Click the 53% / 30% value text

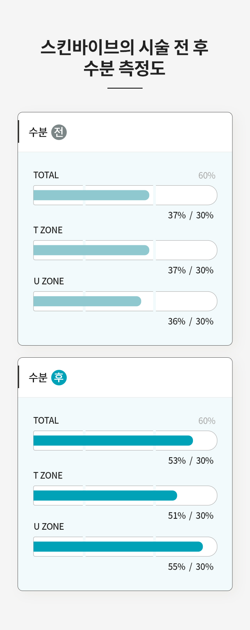point(191,461)
